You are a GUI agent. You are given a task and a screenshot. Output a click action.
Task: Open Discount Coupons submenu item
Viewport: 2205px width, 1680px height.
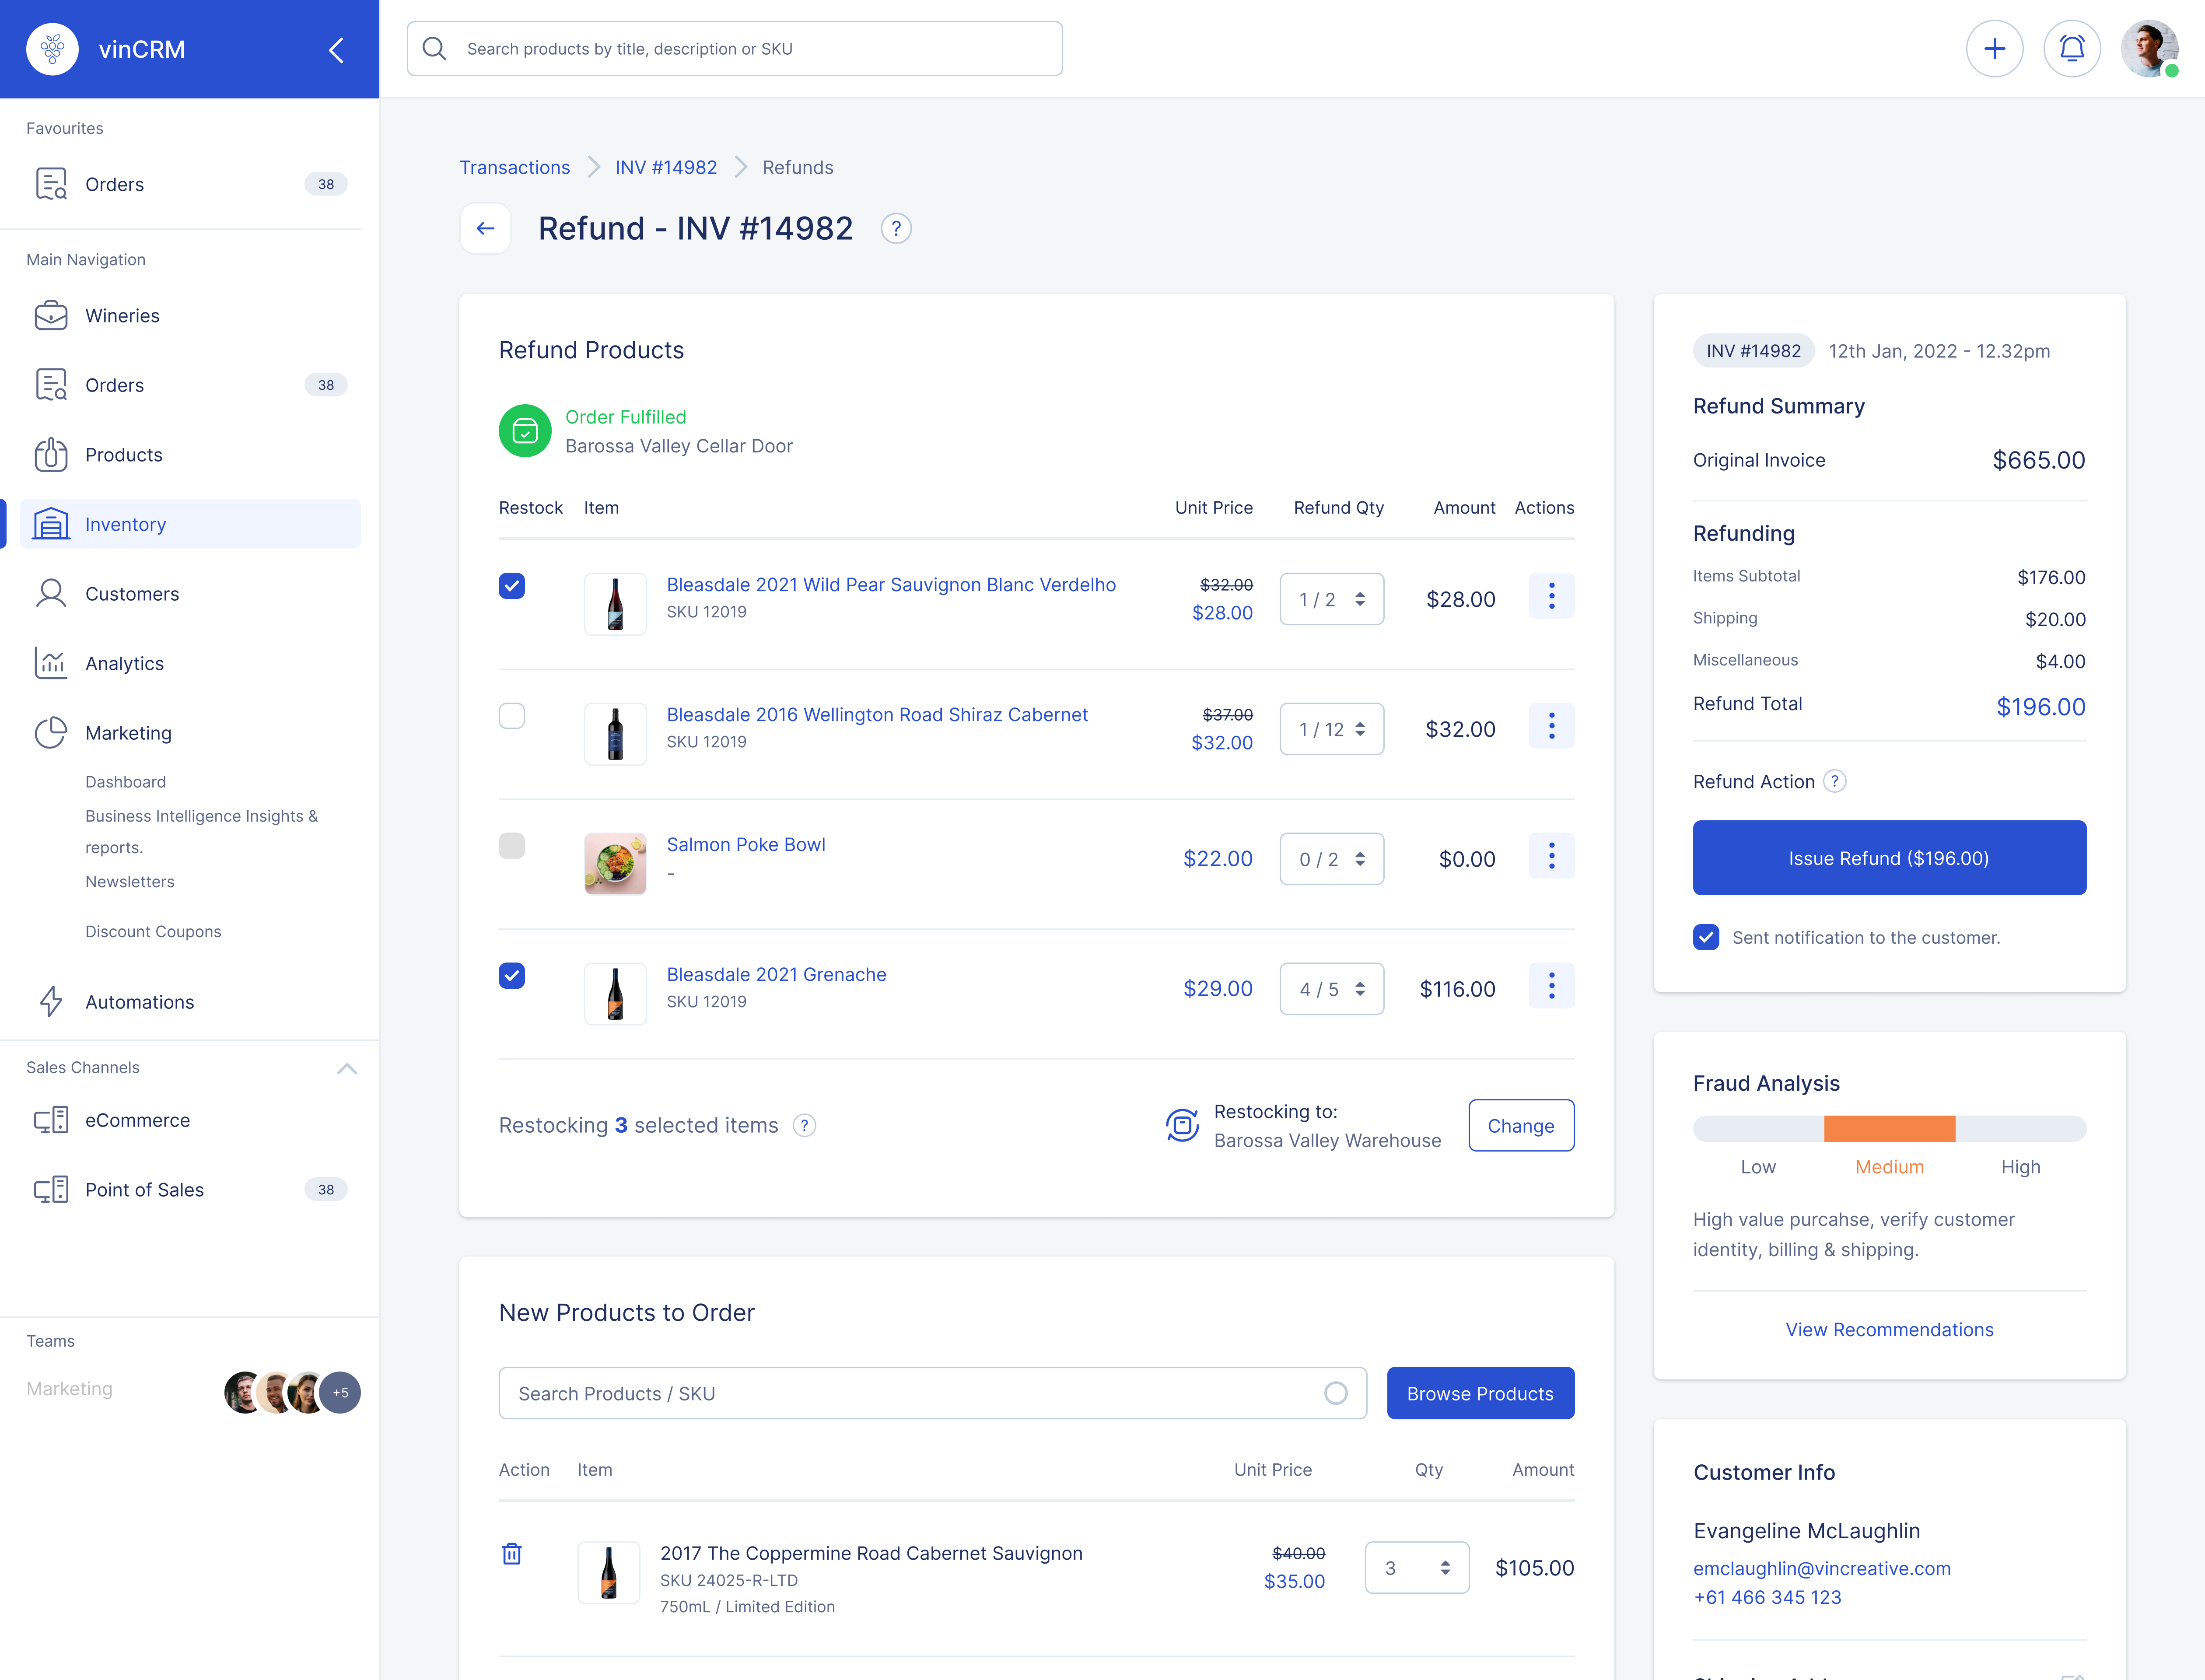tap(153, 932)
